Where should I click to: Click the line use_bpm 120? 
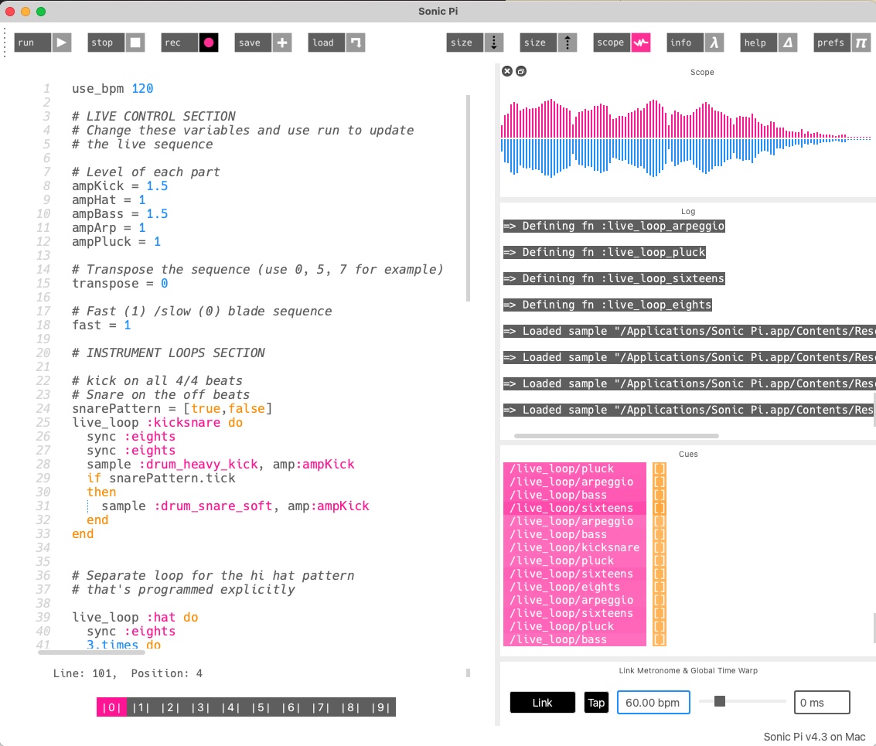point(112,88)
